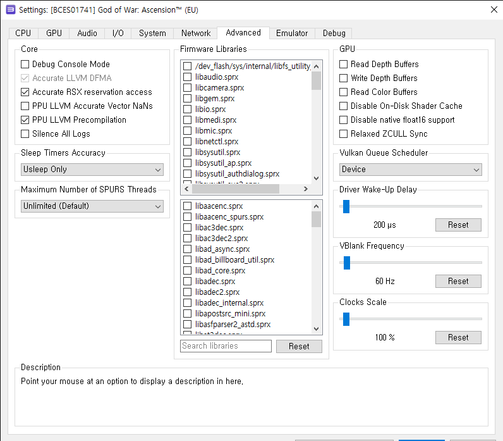This screenshot has width=503, height=441.
Task: Check libnetctl.sprx library
Action: pos(187,142)
